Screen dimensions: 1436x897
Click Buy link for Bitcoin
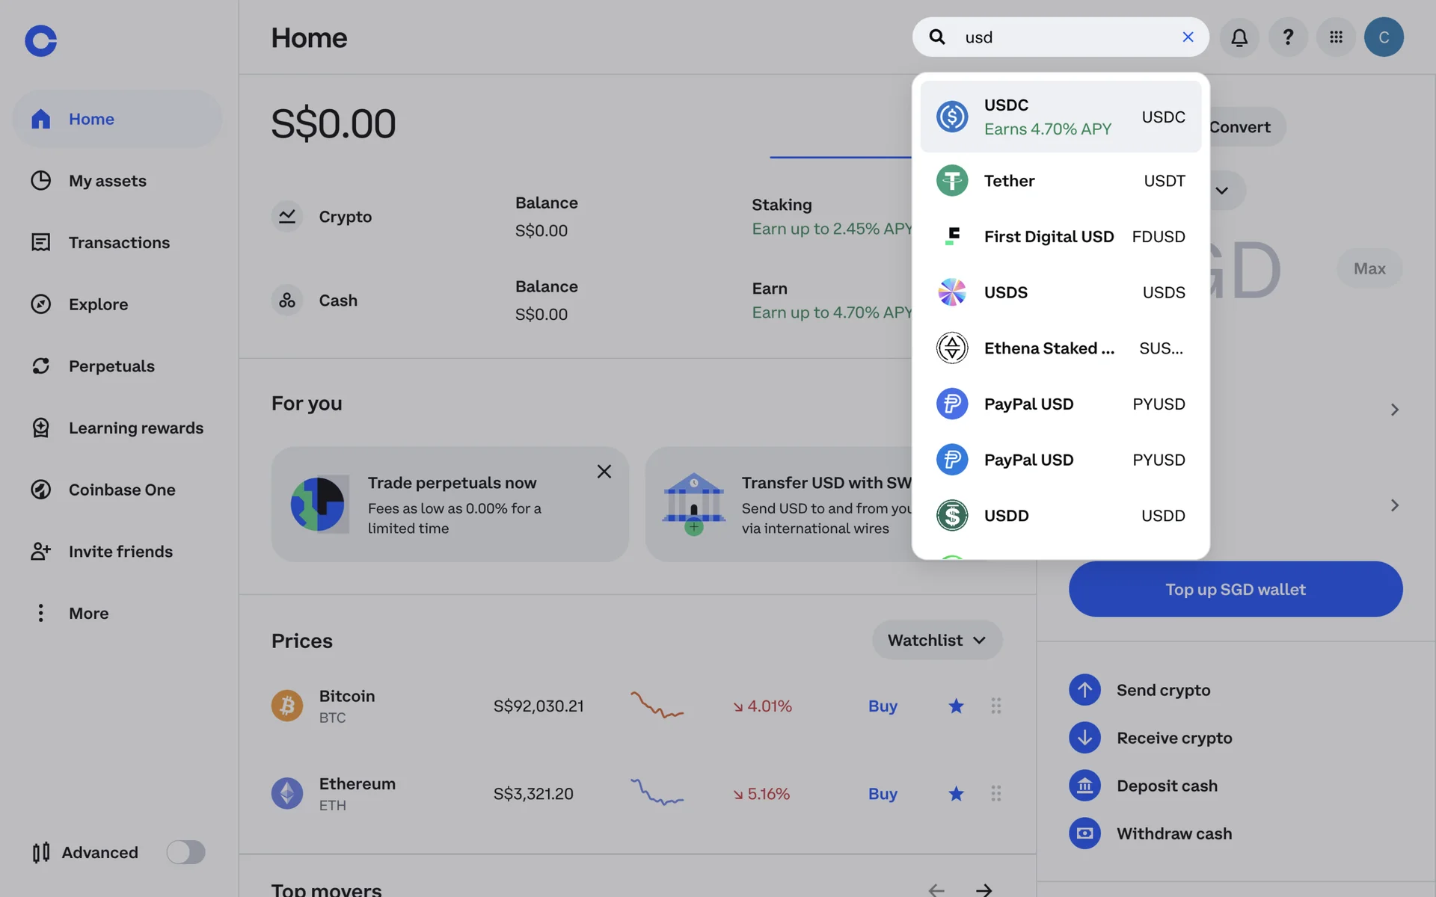(883, 706)
